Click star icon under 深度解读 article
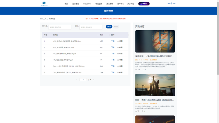219x123 pixels. 143,69
